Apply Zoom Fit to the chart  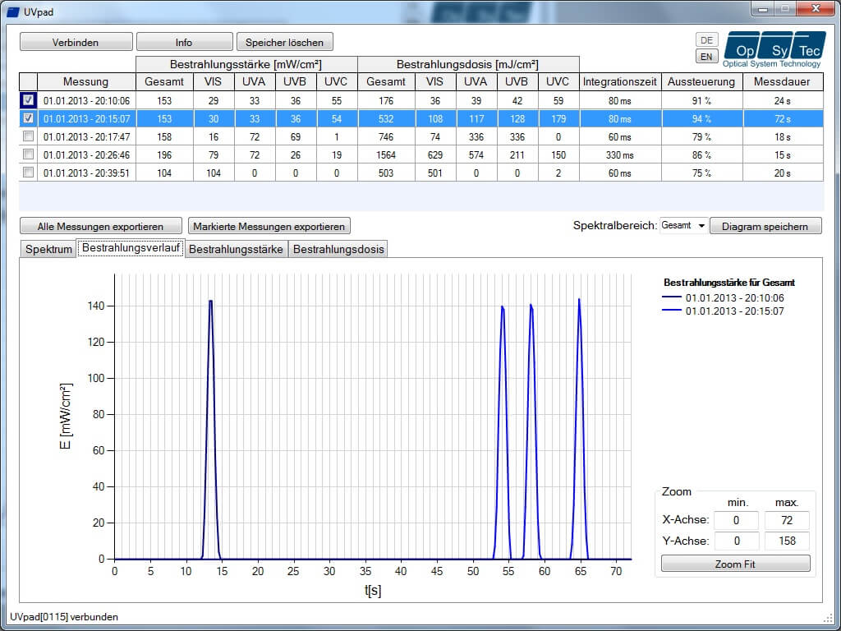click(735, 563)
